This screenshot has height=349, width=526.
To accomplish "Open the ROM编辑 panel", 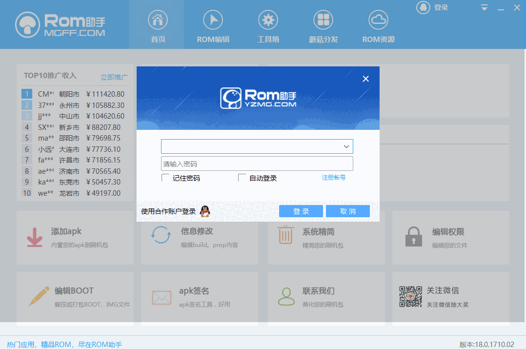I will pos(212,24).
